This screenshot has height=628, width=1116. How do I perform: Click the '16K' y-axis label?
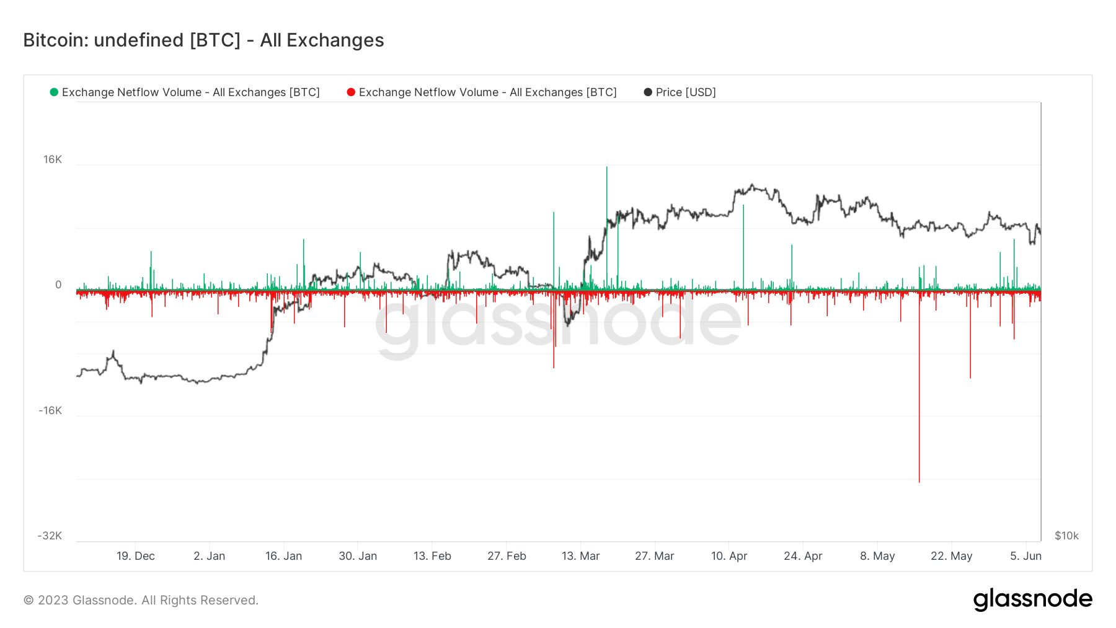(x=53, y=160)
